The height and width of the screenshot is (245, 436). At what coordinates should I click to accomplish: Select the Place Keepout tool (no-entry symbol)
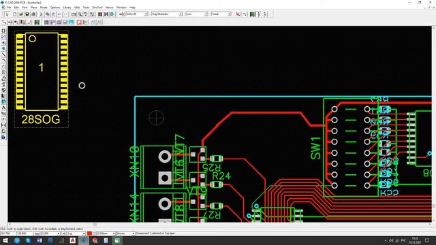3,90
